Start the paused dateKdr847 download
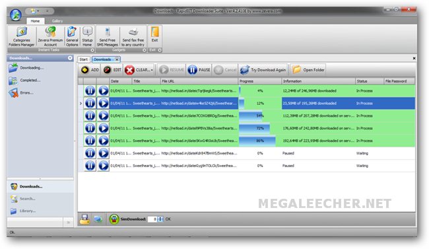The image size is (429, 249). (103, 153)
